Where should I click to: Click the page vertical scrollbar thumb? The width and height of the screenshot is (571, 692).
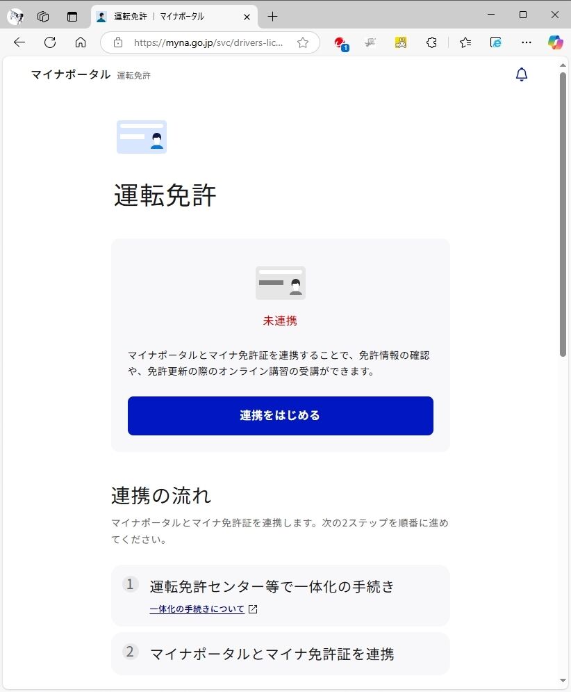pos(563,214)
